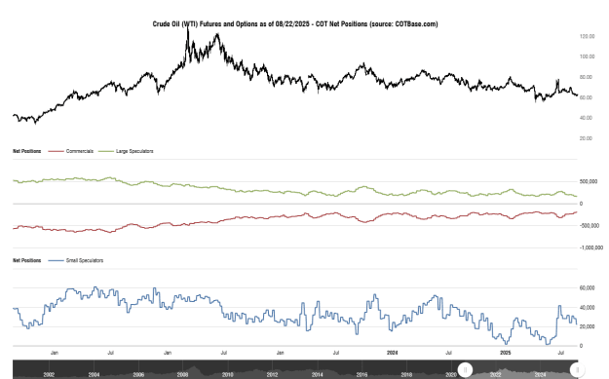The image size is (609, 379).
Task: Toggle the Small Speculators legend entry
Action: click(76, 260)
